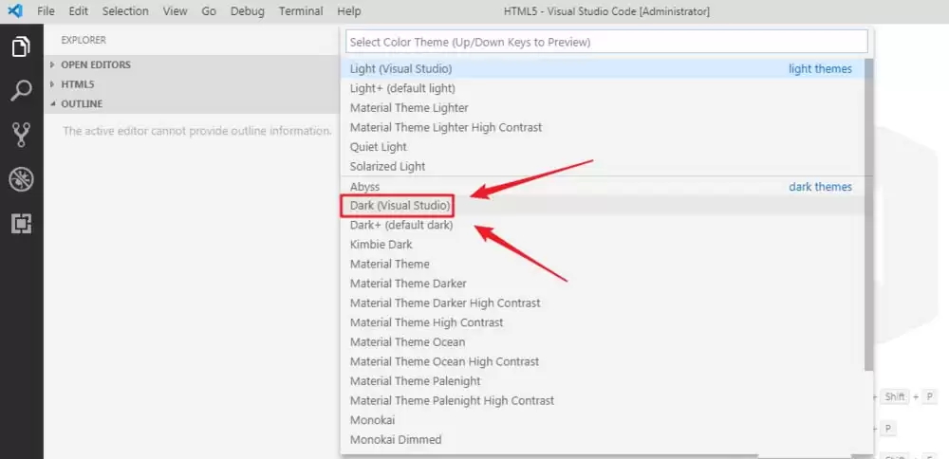Select Material Theme Lighter
Viewport: 949px width, 459px height.
[x=603, y=108]
